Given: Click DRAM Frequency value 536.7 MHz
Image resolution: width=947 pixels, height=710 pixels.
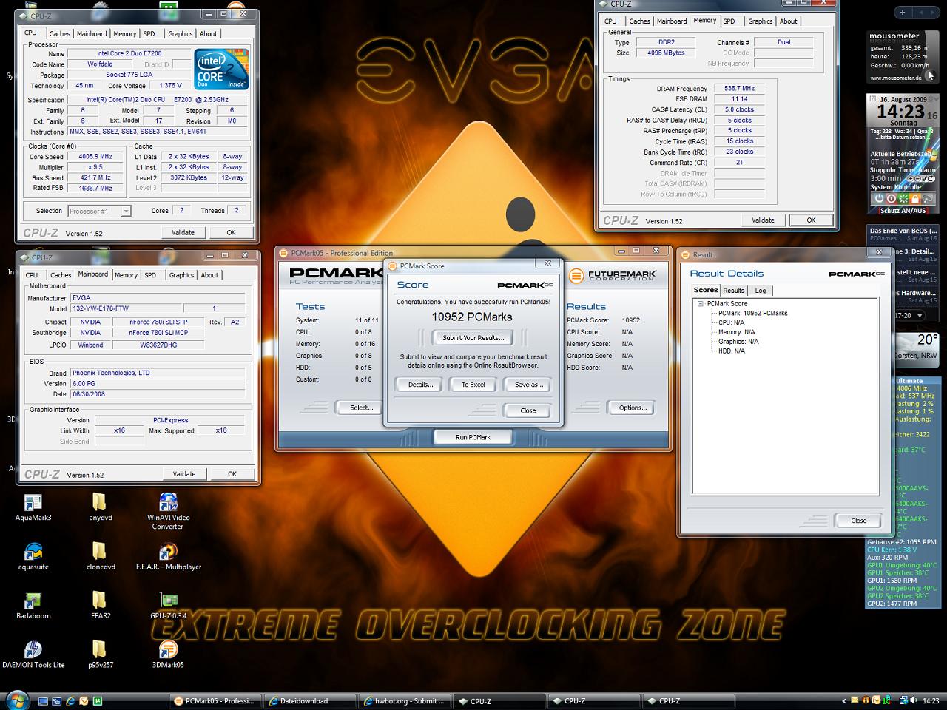Looking at the screenshot, I should (x=740, y=89).
